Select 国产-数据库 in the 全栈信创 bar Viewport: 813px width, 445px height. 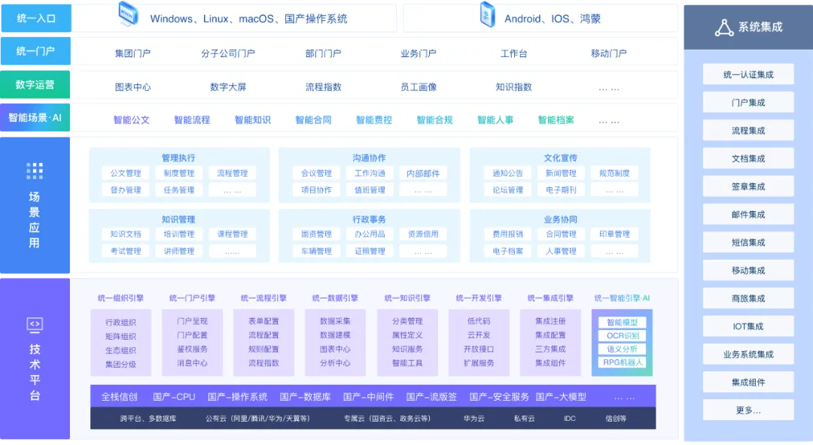pos(305,397)
